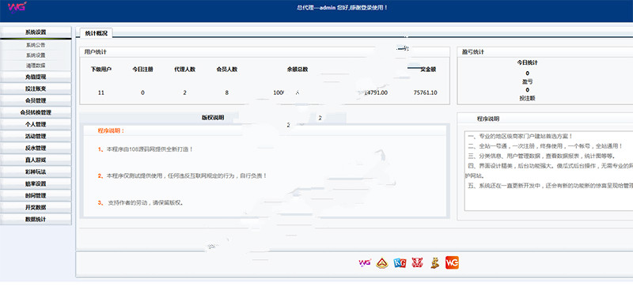
Task: Click the value 11 under 下级用户
Action: (x=101, y=92)
